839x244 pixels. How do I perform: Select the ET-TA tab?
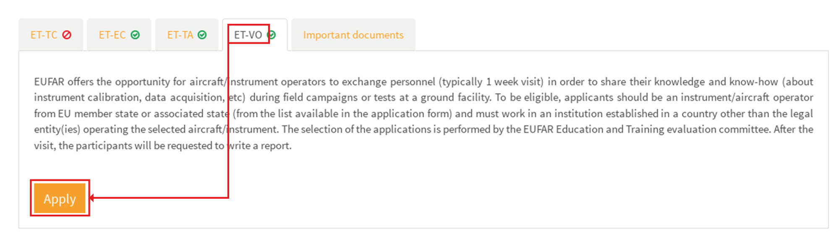point(180,35)
